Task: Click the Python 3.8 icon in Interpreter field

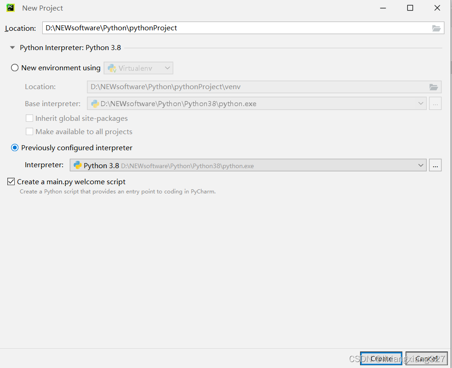Action: [78, 165]
